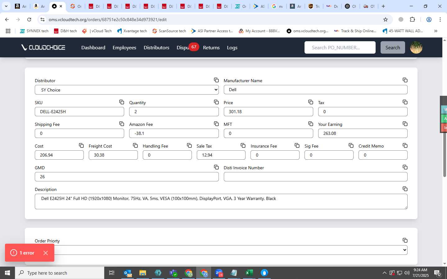Copy the GMD field value

coord(216,167)
